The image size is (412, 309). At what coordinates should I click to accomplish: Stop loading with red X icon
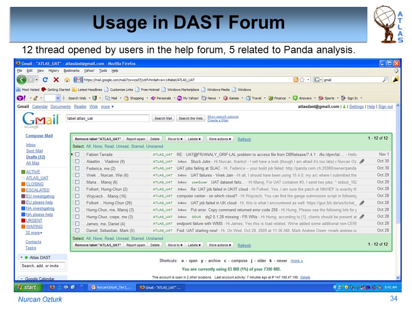56,80
